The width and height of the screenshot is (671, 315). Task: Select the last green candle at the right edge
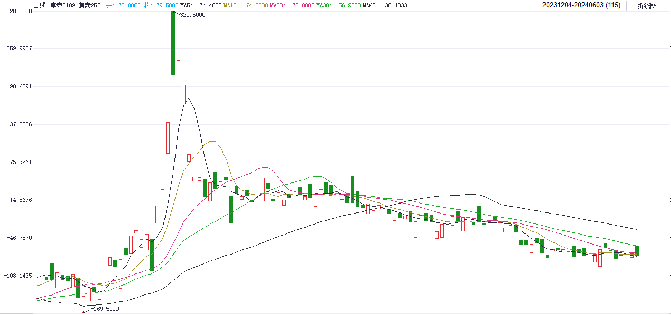637,251
